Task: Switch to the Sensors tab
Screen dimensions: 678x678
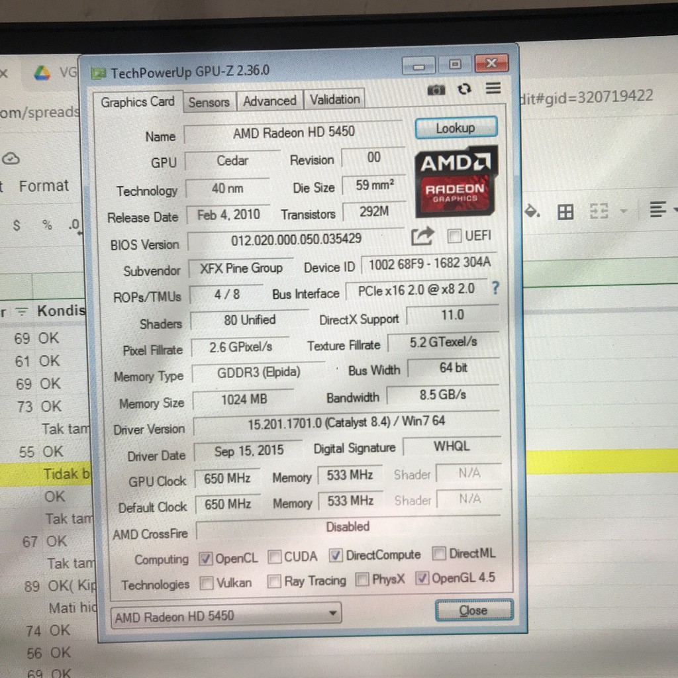Action: point(209,103)
